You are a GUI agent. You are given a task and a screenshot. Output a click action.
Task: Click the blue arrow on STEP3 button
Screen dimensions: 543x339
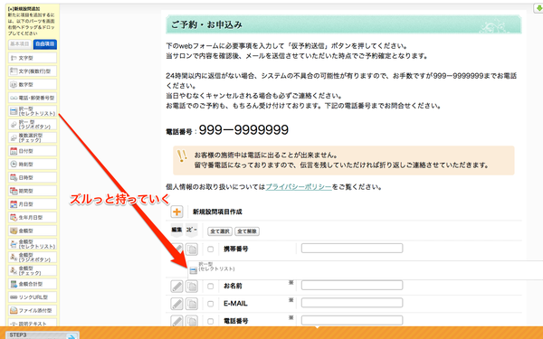pos(71,336)
